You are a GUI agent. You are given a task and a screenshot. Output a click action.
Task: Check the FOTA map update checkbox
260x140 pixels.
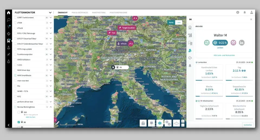(15, 49)
